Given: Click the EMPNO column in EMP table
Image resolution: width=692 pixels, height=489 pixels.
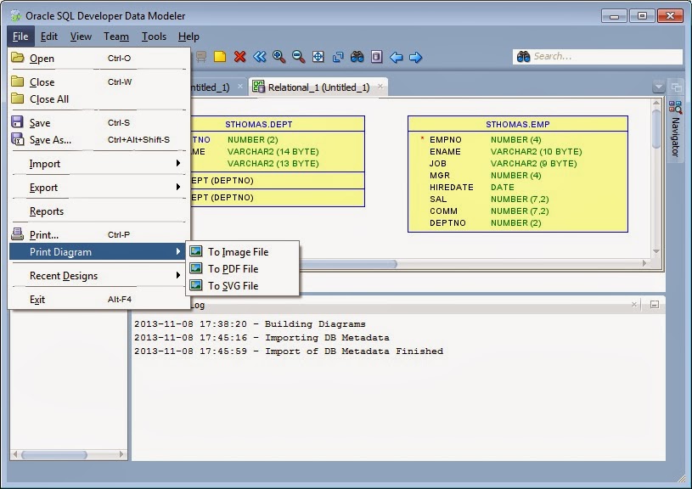Looking at the screenshot, I should pos(445,139).
